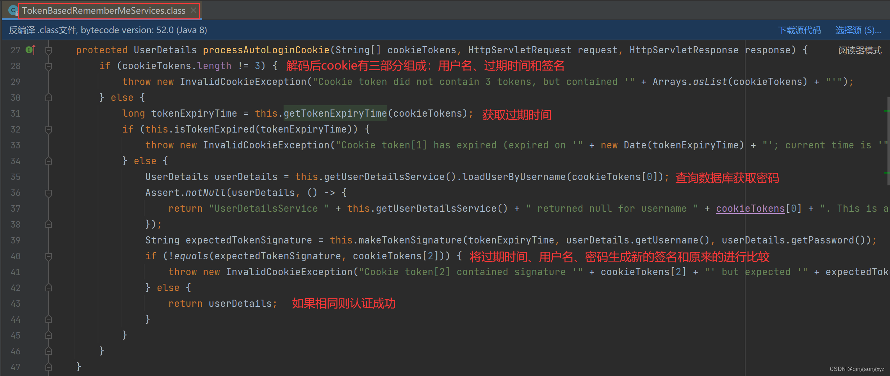Image resolution: width=890 pixels, height=376 pixels.
Task: Click fold end marker on line 47
Action: click(x=49, y=367)
